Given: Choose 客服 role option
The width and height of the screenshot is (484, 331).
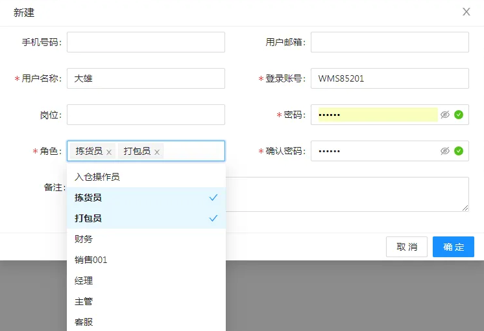Looking at the screenshot, I should 84,322.
